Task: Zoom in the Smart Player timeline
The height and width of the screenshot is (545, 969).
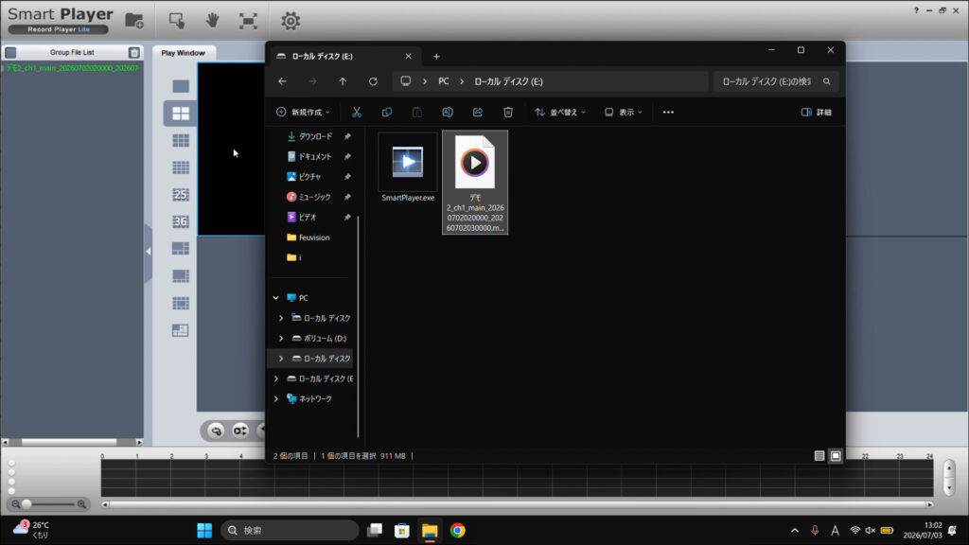Action: [x=81, y=504]
